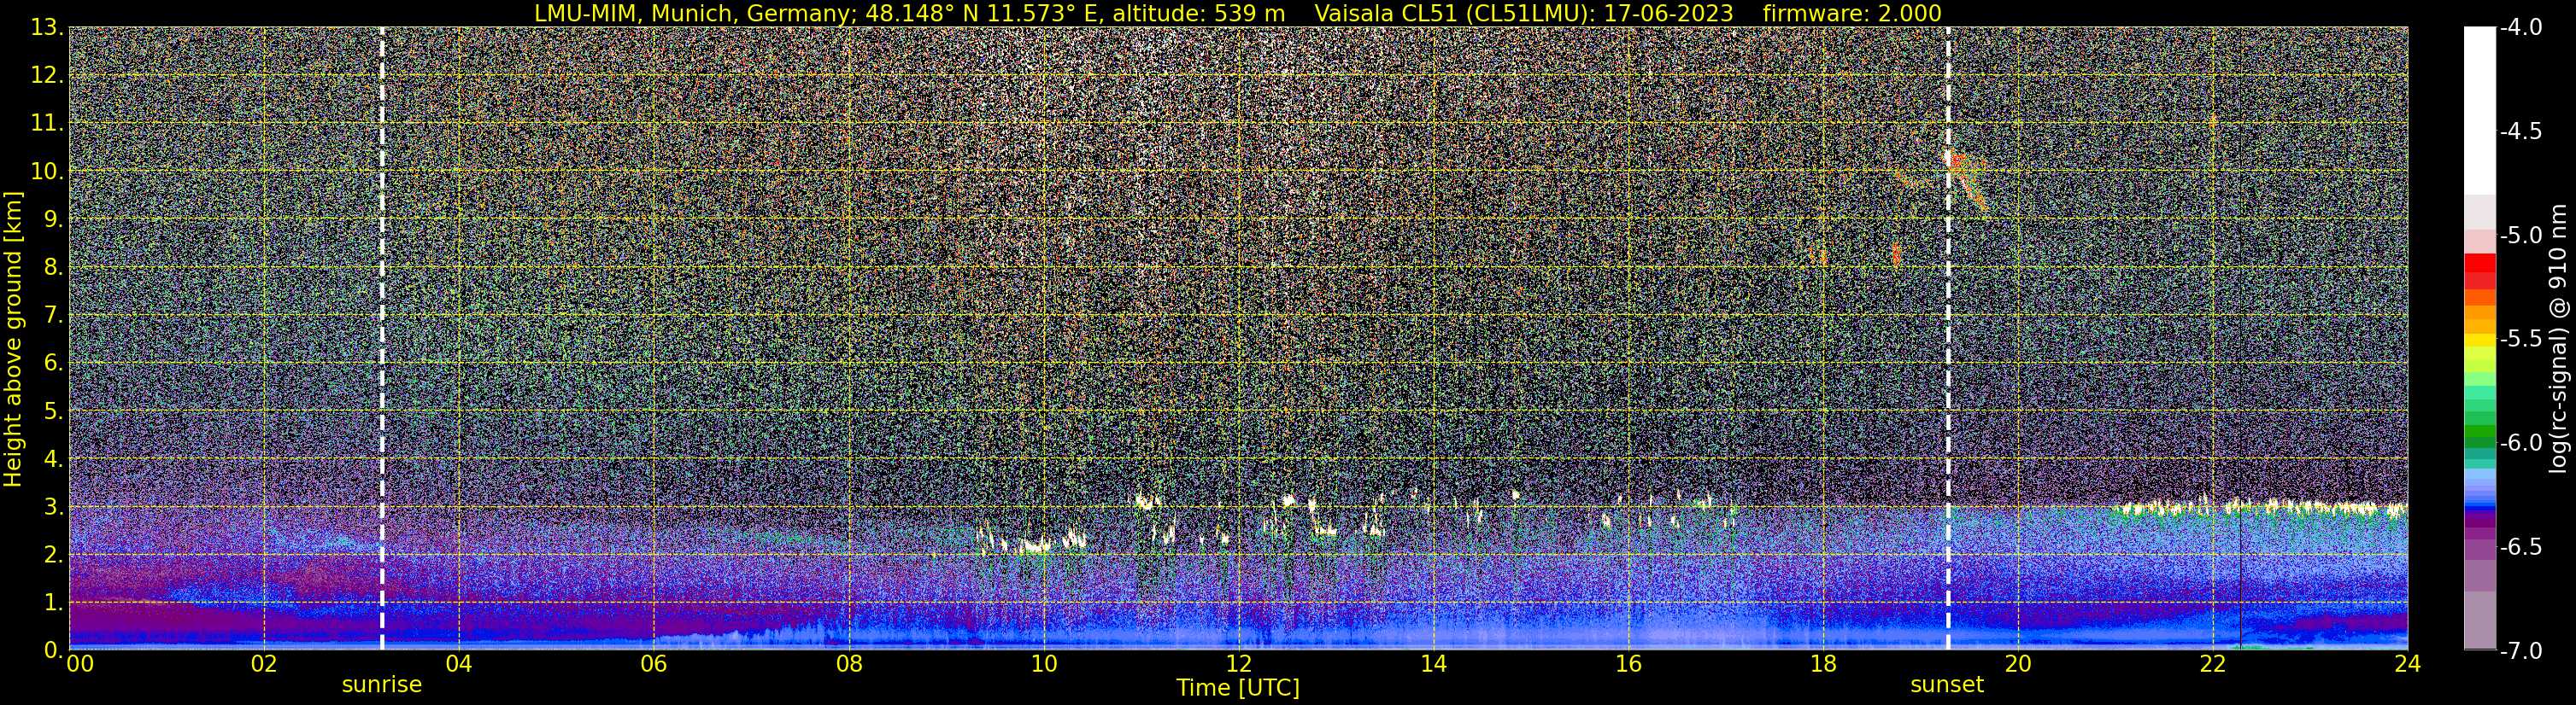Viewport: 2576px width, 705px height.
Task: Click the '0.' height axis tick label
Action: (x=53, y=650)
